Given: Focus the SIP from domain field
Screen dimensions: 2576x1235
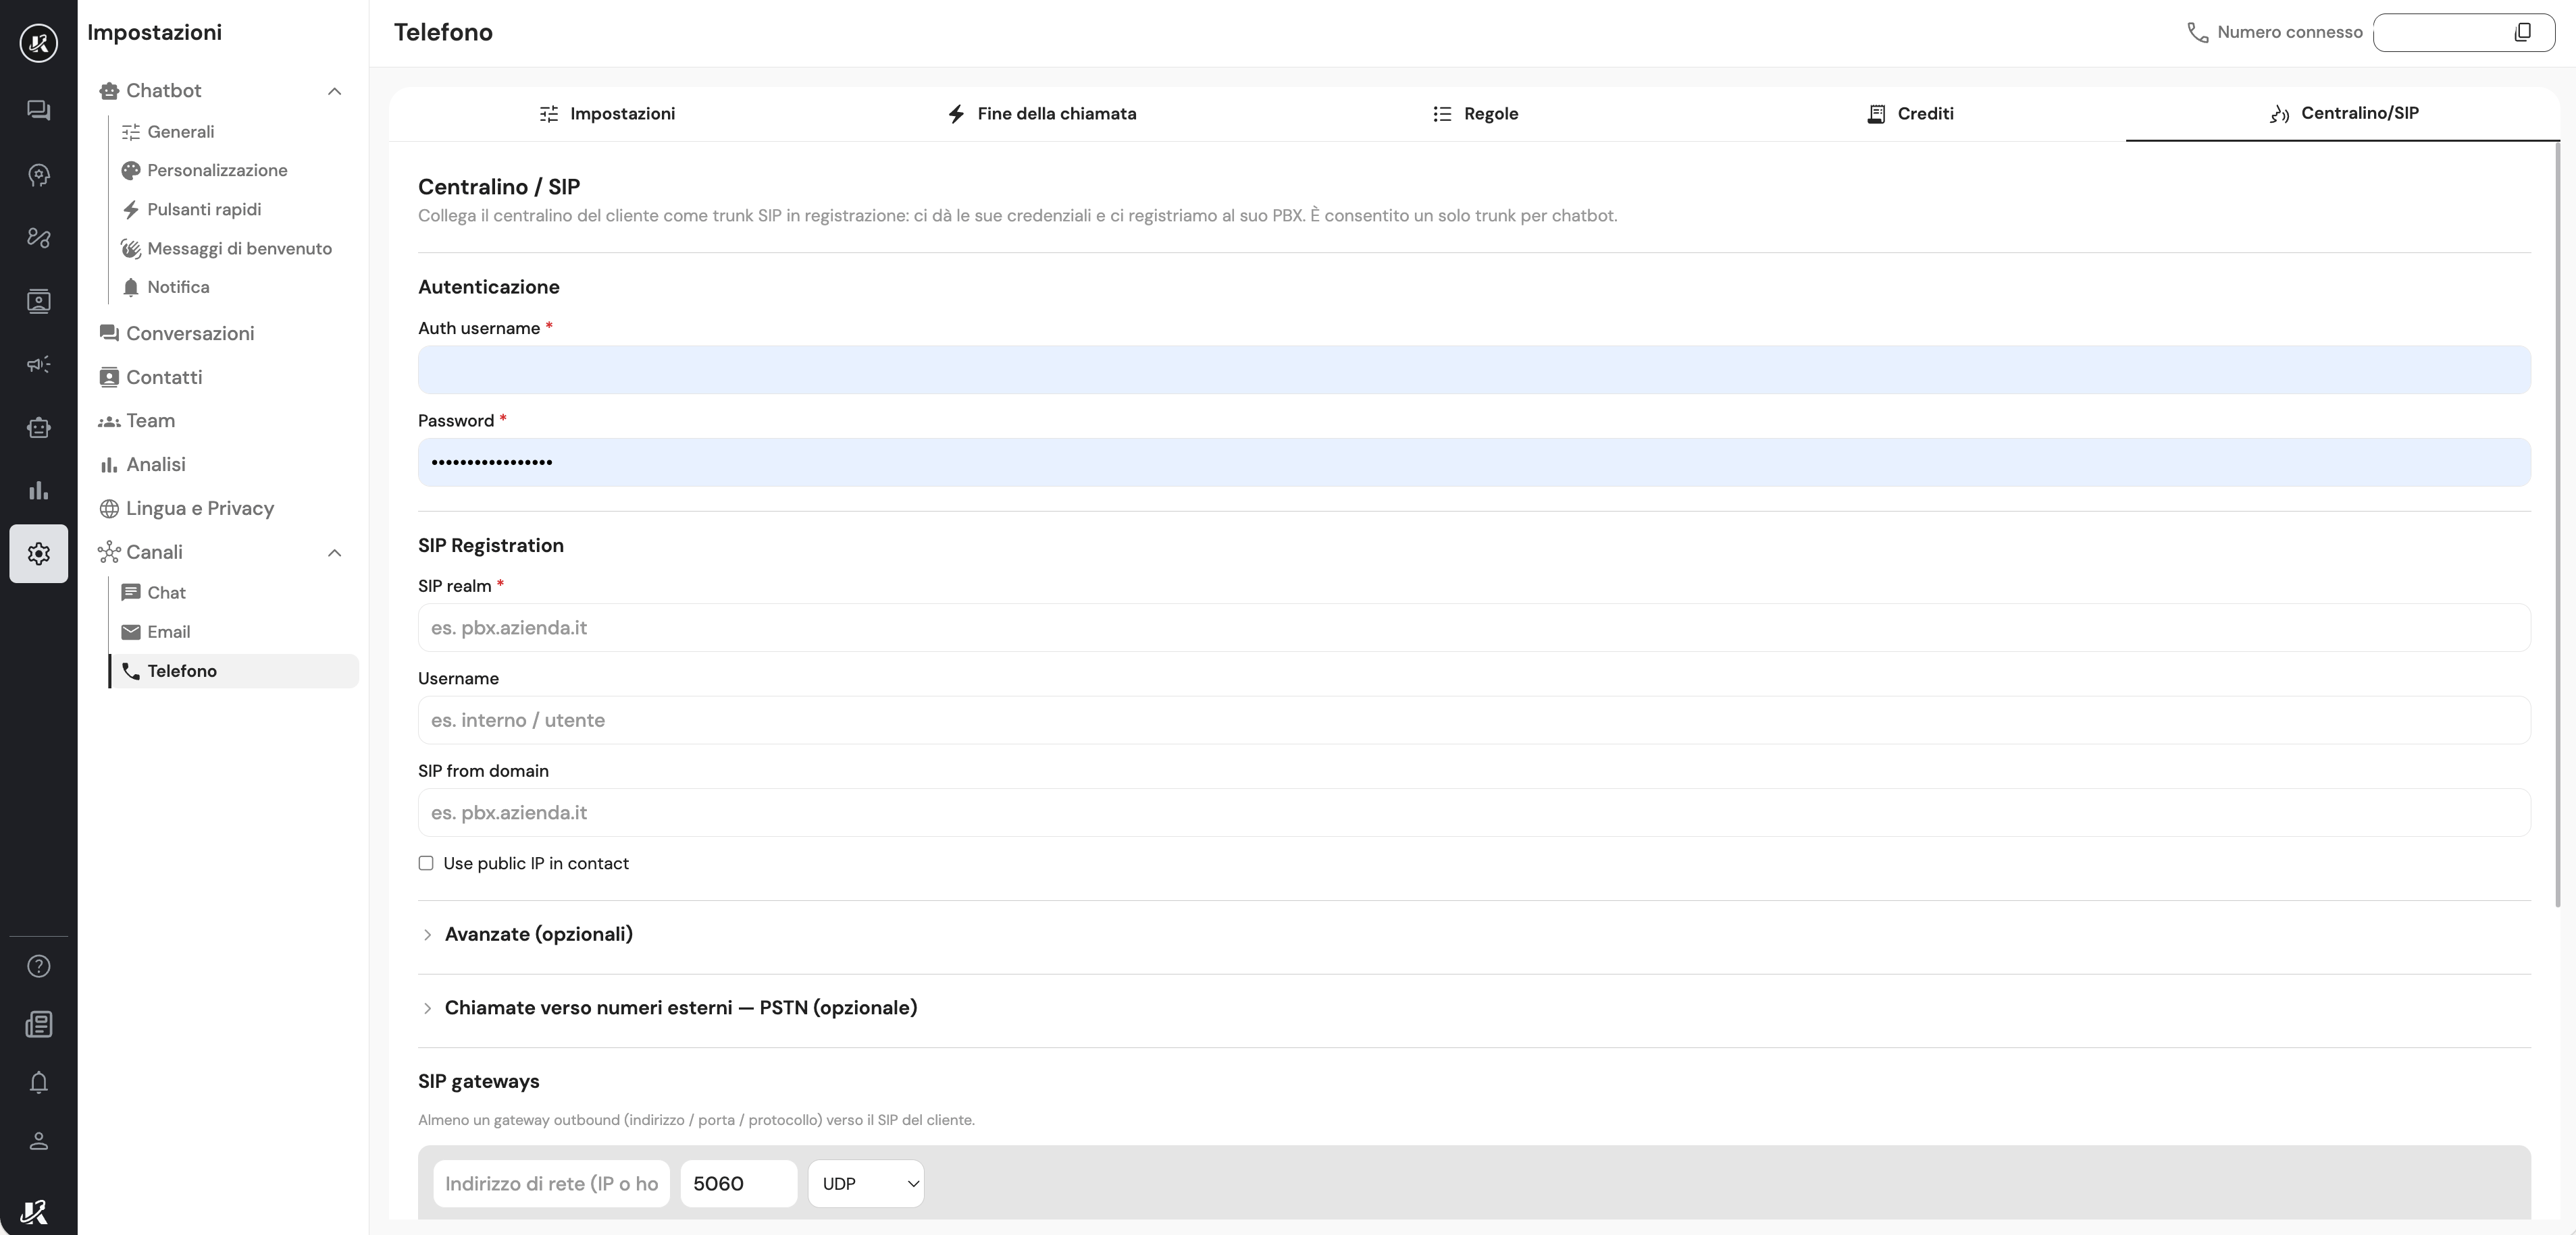Looking at the screenshot, I should pyautogui.click(x=1474, y=813).
